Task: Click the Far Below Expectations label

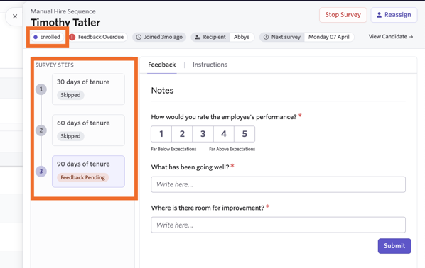Action: click(x=173, y=149)
